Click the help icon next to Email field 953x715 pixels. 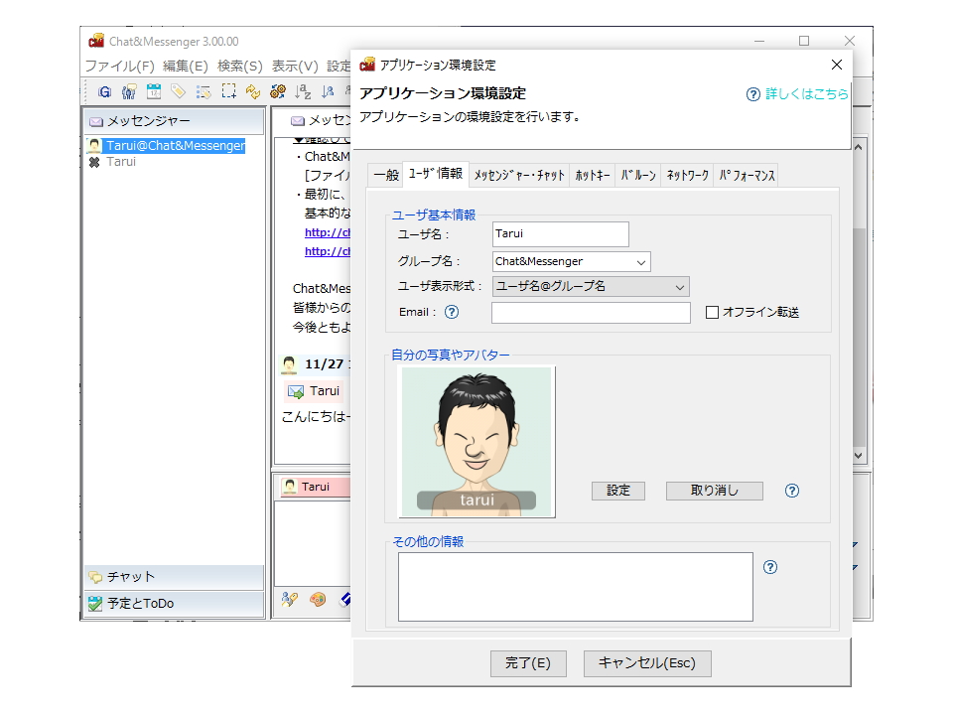[454, 312]
